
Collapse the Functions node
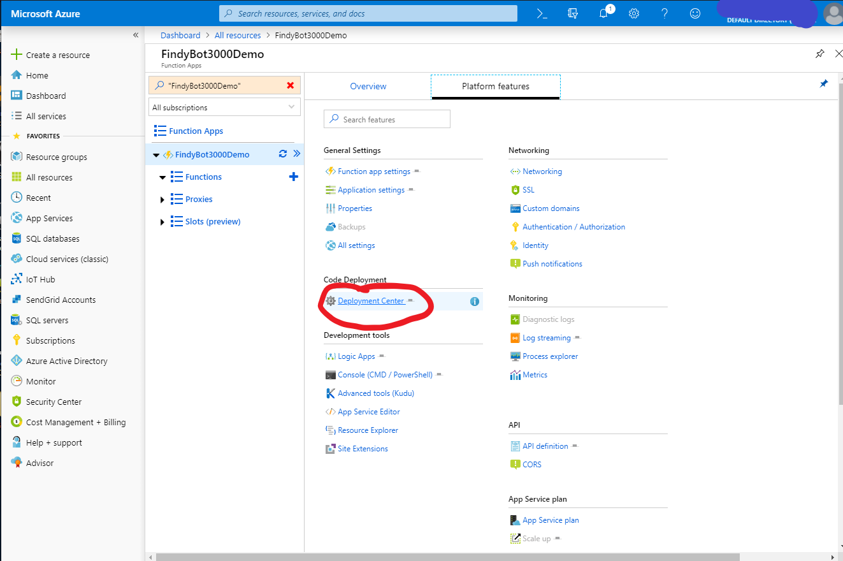pos(162,177)
